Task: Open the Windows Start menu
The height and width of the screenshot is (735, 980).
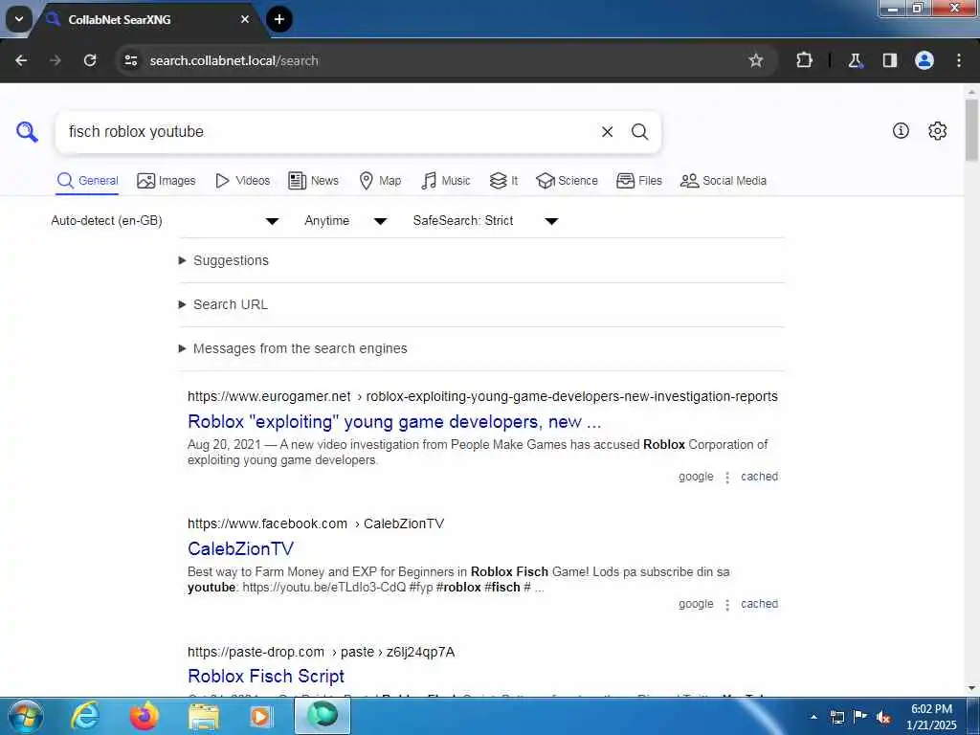Action: click(x=25, y=716)
